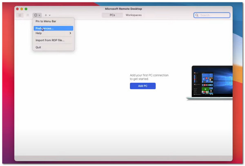
Task: Maximize window with green button
Action: tap(26, 9)
